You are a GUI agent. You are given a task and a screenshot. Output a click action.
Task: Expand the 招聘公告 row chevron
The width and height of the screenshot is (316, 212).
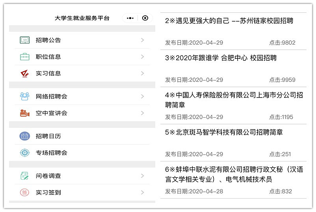[142, 40]
